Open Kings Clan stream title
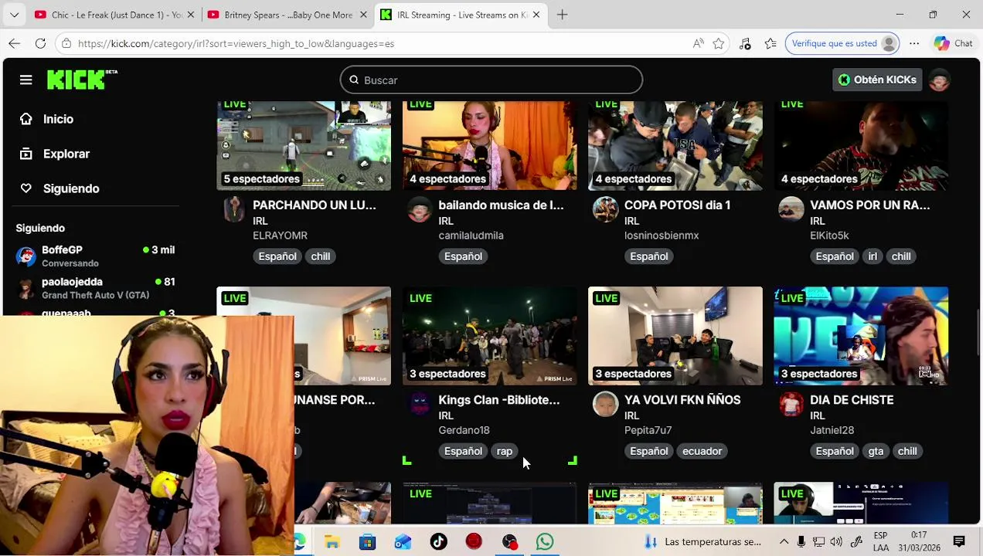Image resolution: width=983 pixels, height=556 pixels. pos(499,400)
